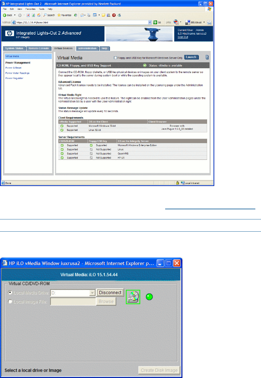
Task: Open the PDF icon dropdown arrow
Action: click(x=180, y=22)
